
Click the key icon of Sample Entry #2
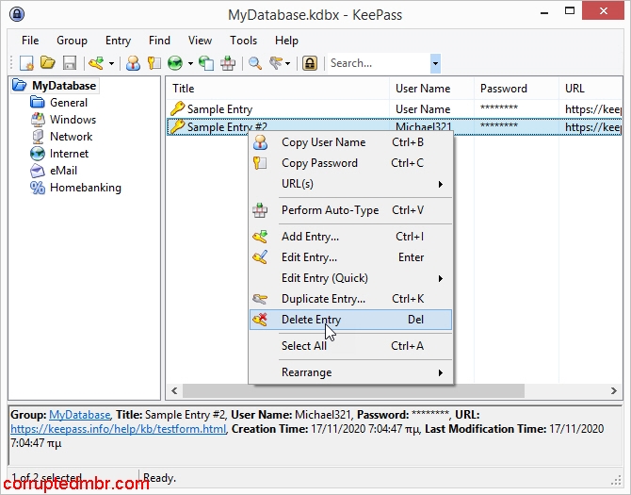(x=177, y=126)
